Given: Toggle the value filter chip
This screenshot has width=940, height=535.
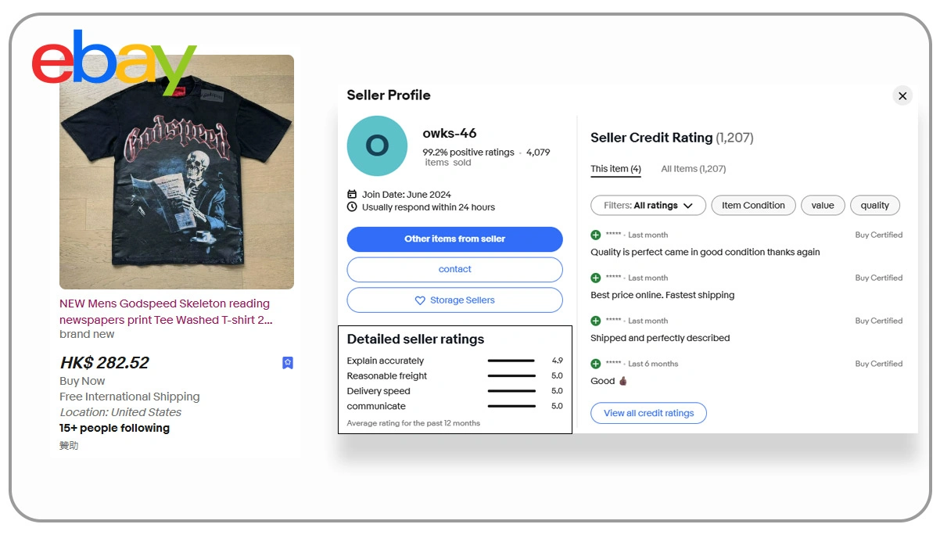Looking at the screenshot, I should click(x=823, y=206).
